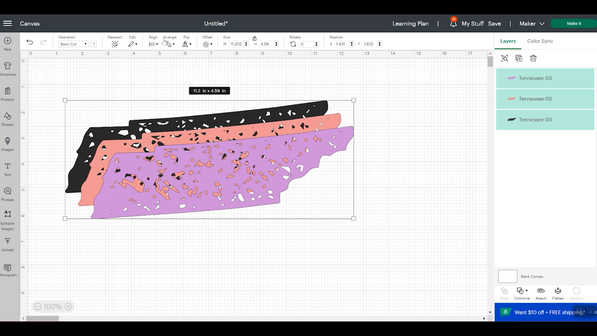Open the Phrases sidebar tool

coord(7,194)
